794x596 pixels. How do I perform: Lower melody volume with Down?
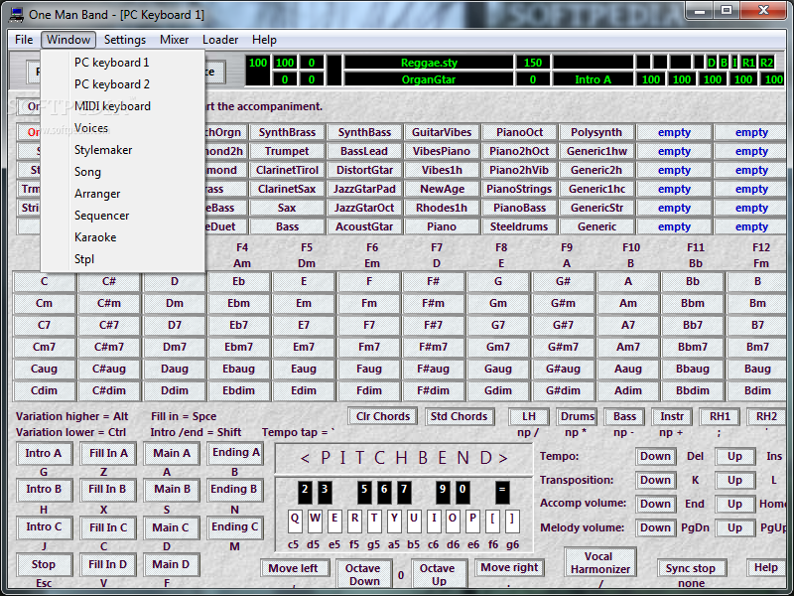[x=655, y=527]
